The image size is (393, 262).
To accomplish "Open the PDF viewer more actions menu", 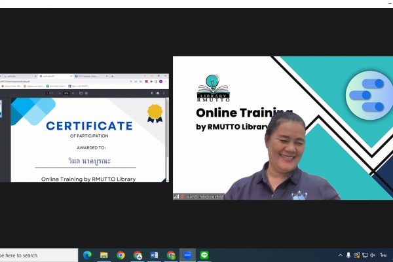I will pos(164,93).
